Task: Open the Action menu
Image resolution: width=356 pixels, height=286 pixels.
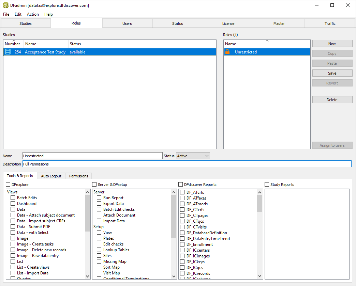Action: (33, 14)
